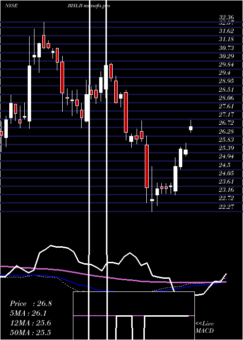The height and width of the screenshot is (340, 243).
Task: Click the 28.51 price axis label
Action: [226, 90]
